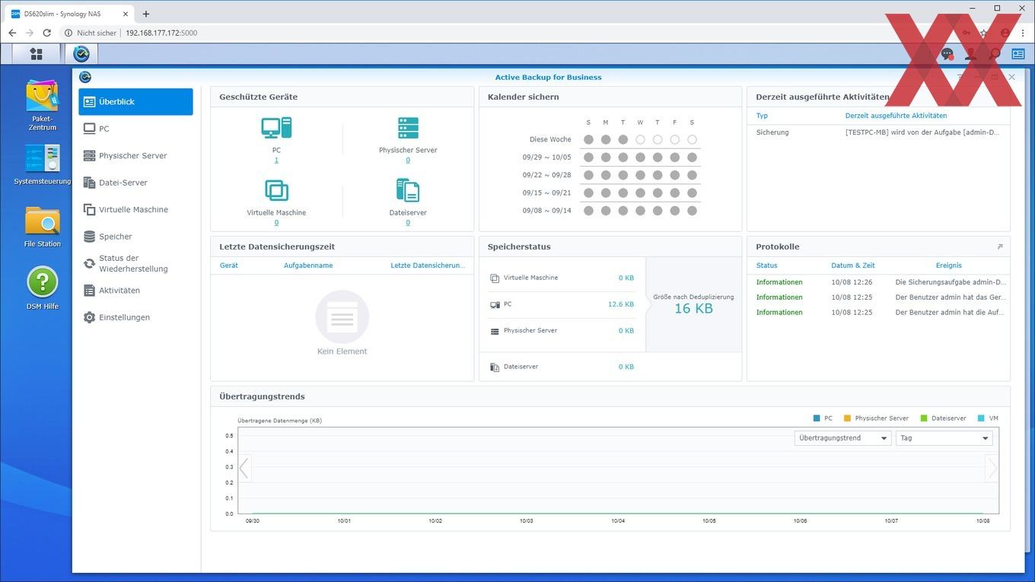
Task: Open Paket-Zentrum desktop icon
Action: pyautogui.click(x=43, y=105)
